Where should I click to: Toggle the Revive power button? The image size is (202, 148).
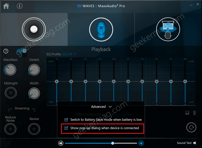pos(34,129)
